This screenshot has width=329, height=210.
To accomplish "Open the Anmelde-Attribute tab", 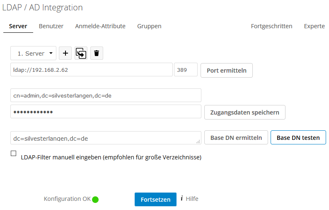I will [100, 26].
